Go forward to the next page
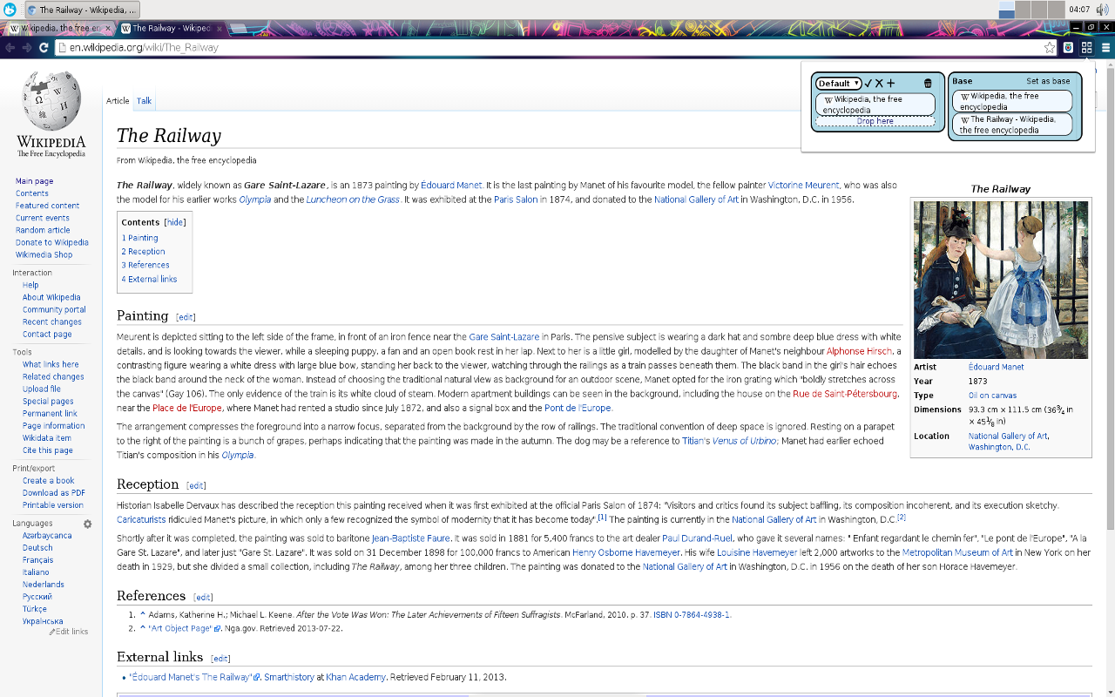This screenshot has width=1115, height=697. [26, 48]
